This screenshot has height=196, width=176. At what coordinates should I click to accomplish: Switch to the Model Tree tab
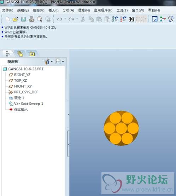(x=8, y=54)
